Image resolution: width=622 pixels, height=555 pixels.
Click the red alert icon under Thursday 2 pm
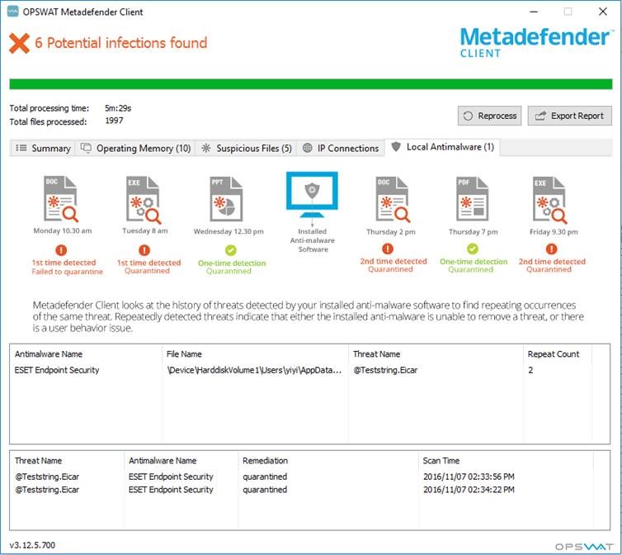pos(388,249)
